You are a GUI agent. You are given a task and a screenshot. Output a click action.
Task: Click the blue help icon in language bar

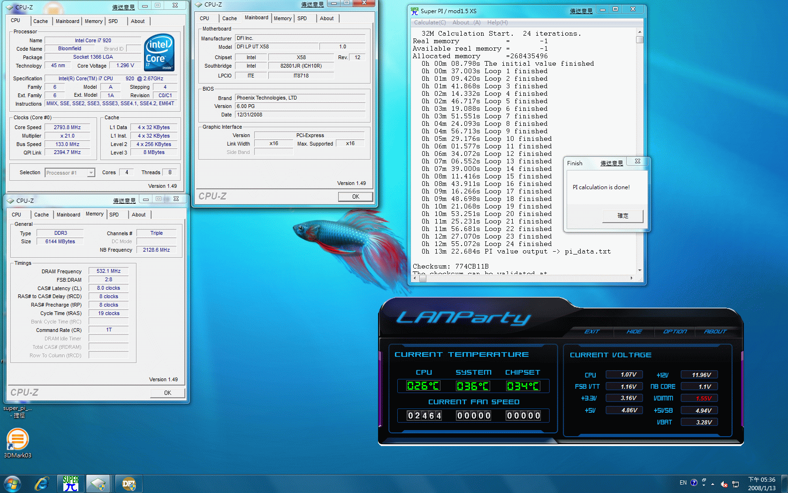pyautogui.click(x=694, y=483)
